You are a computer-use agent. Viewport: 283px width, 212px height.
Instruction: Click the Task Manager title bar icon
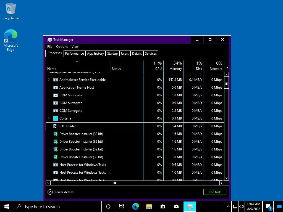point(50,40)
